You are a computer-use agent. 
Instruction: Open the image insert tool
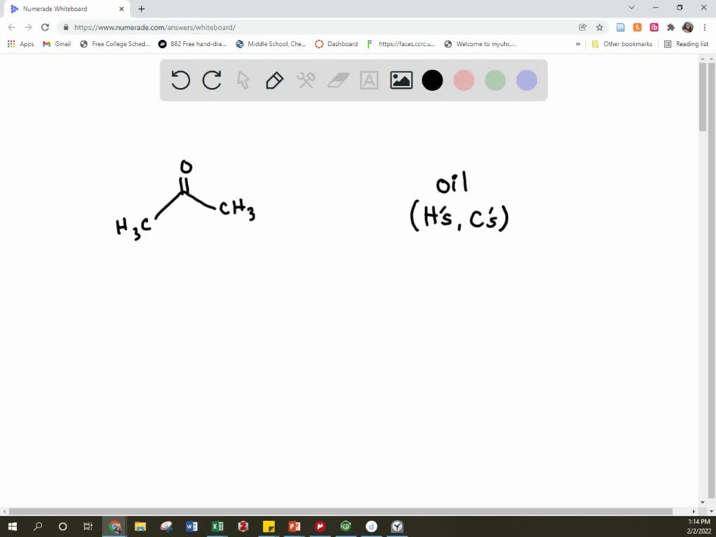click(401, 80)
